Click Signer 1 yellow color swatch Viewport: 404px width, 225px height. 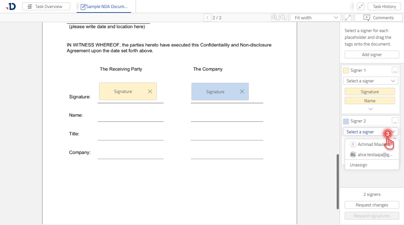[x=346, y=71]
